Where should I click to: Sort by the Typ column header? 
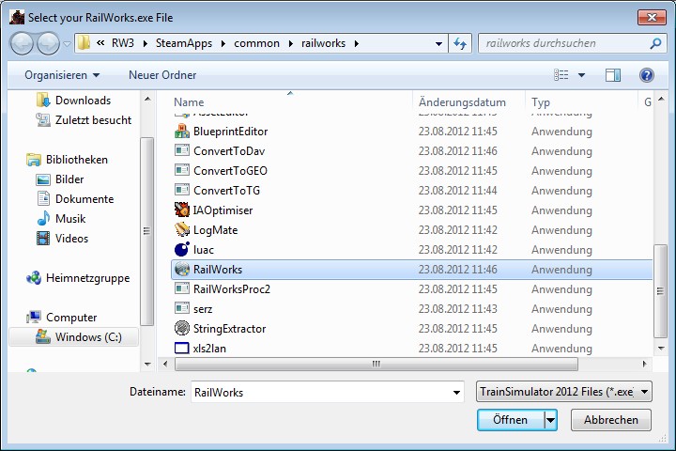[541, 102]
